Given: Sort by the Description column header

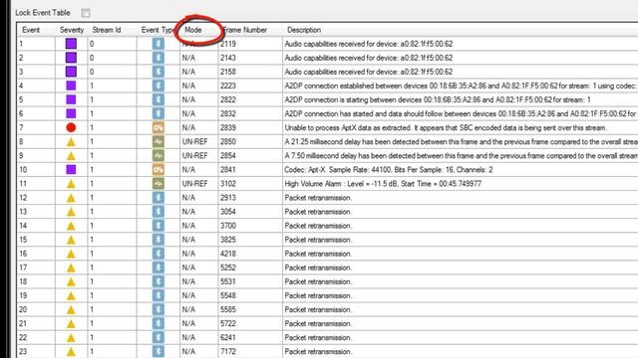Looking at the screenshot, I should tap(304, 30).
